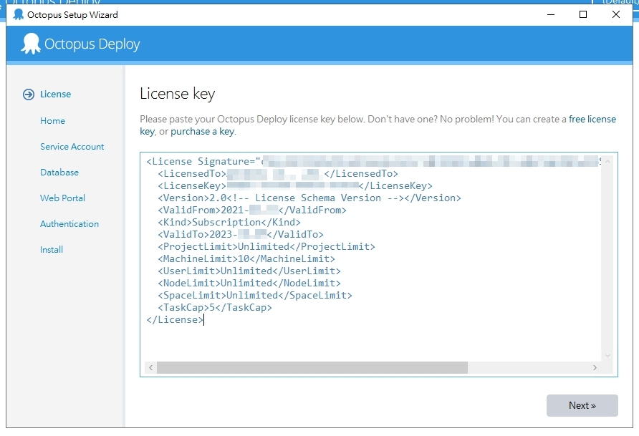Viewport: 639px width, 436px height.
Task: Click the left arrow of horizontal scrollbar
Action: pos(150,367)
